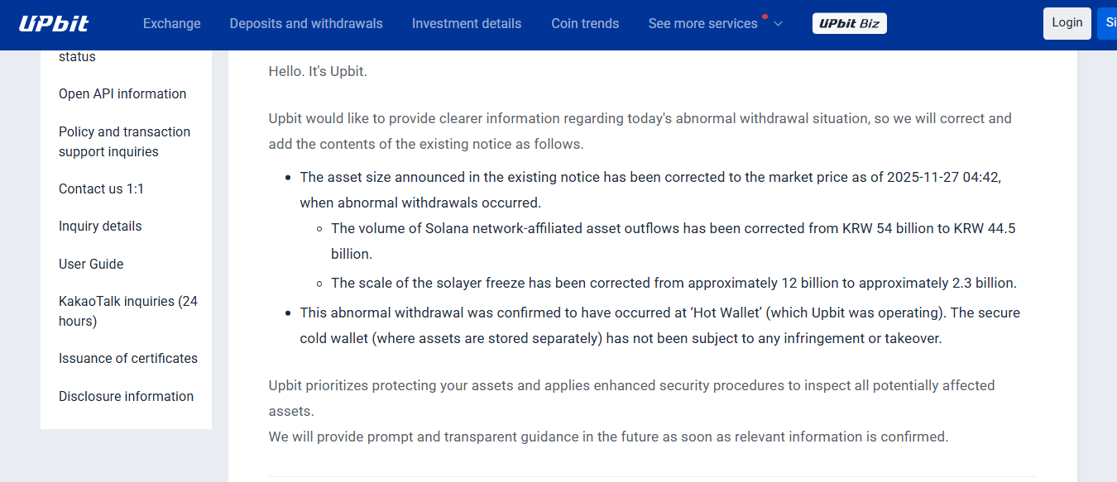This screenshot has height=482, width=1117.
Task: Open KakaoTalk inquiries (24 hours)
Action: (127, 311)
